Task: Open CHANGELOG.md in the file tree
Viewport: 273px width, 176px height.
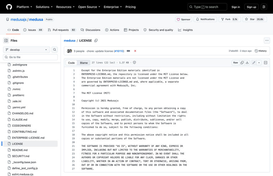Action: [22, 113]
